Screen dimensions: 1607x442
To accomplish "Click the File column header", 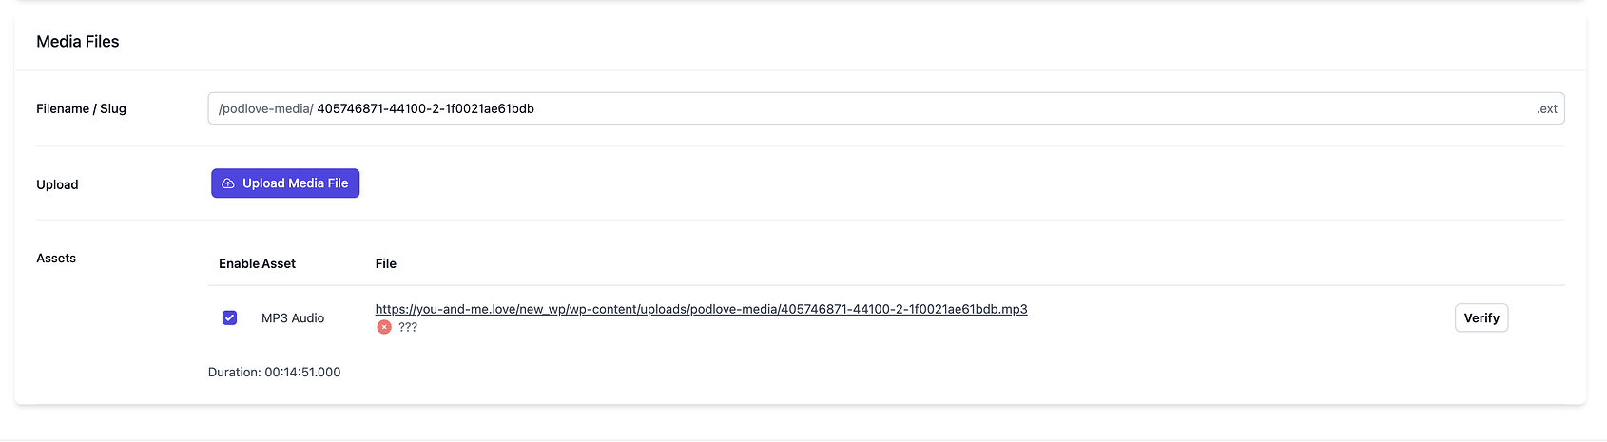I will tap(386, 263).
